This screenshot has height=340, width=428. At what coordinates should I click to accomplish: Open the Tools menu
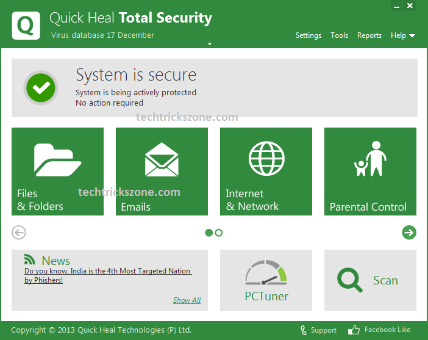(339, 35)
